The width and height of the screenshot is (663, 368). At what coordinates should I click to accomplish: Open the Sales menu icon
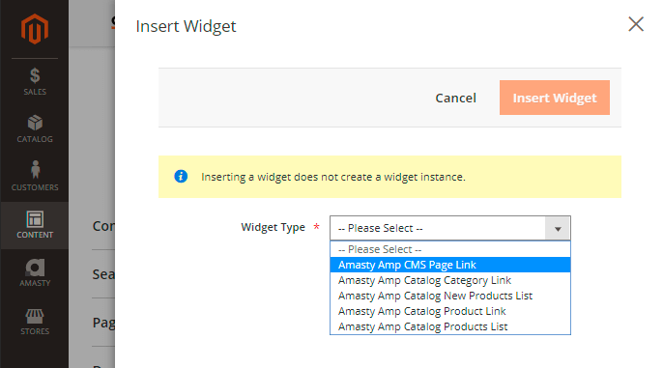(x=35, y=75)
